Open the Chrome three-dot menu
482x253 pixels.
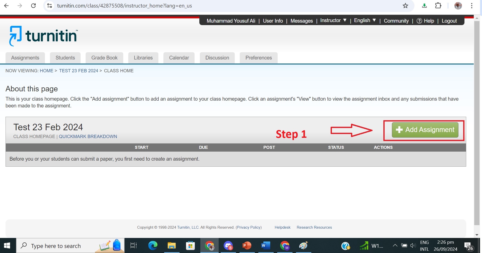(472, 6)
